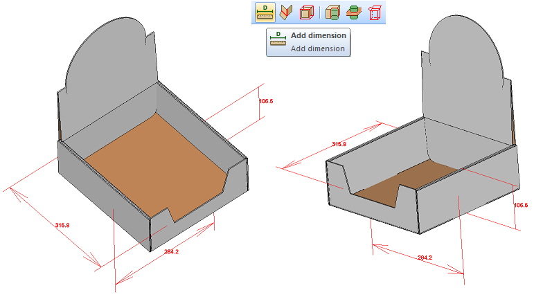Click the red open-box wireframe icon
552x297 pixels.
tap(375, 12)
